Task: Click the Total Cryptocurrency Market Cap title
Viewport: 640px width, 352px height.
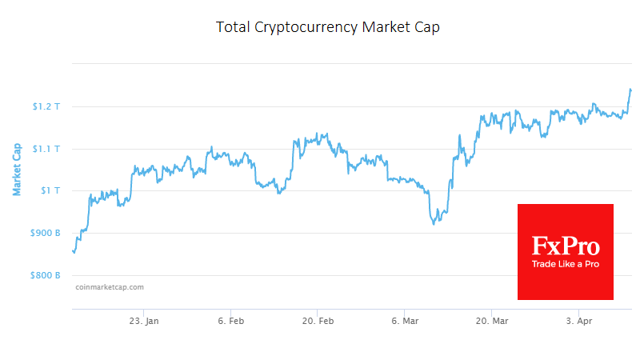Action: point(328,27)
